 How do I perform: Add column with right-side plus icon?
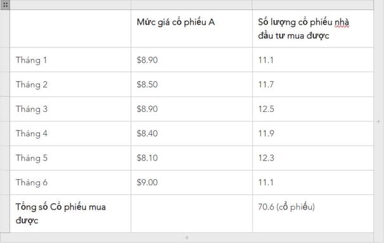378,121
